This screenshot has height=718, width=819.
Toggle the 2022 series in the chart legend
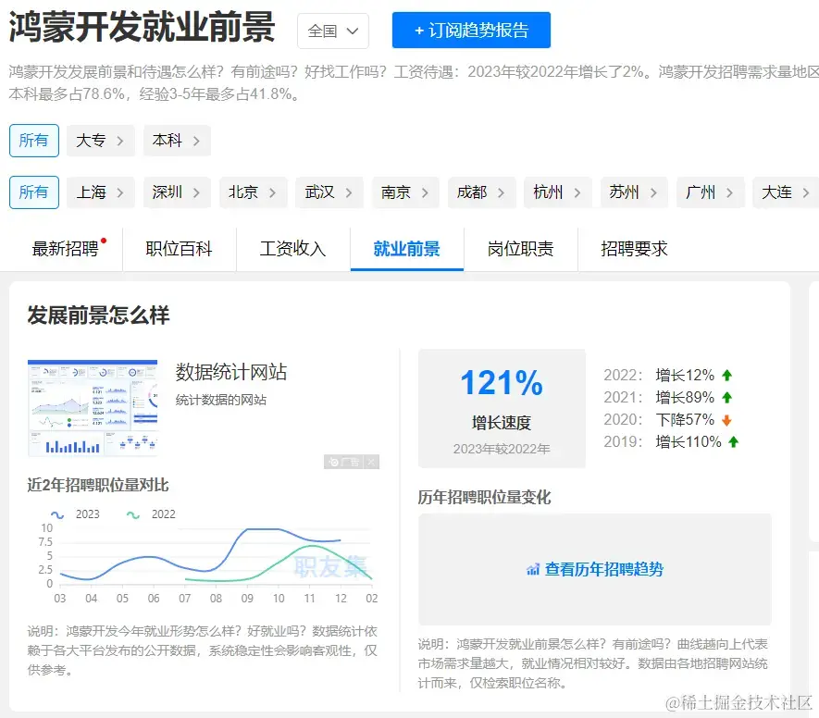click(x=153, y=514)
